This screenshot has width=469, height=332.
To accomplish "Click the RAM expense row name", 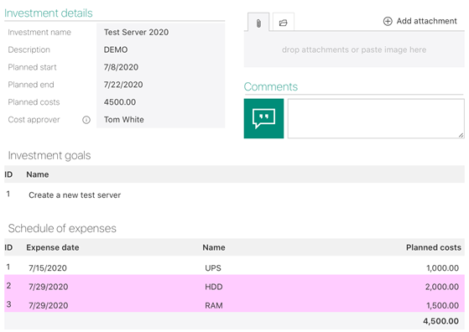I will coord(214,306).
